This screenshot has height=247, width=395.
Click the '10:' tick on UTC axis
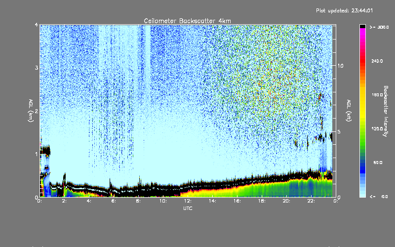click(x=163, y=201)
